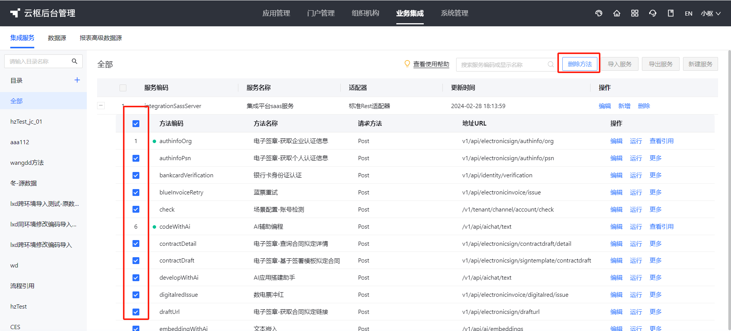
Task: Open the theme palette icon in header
Action: point(599,13)
